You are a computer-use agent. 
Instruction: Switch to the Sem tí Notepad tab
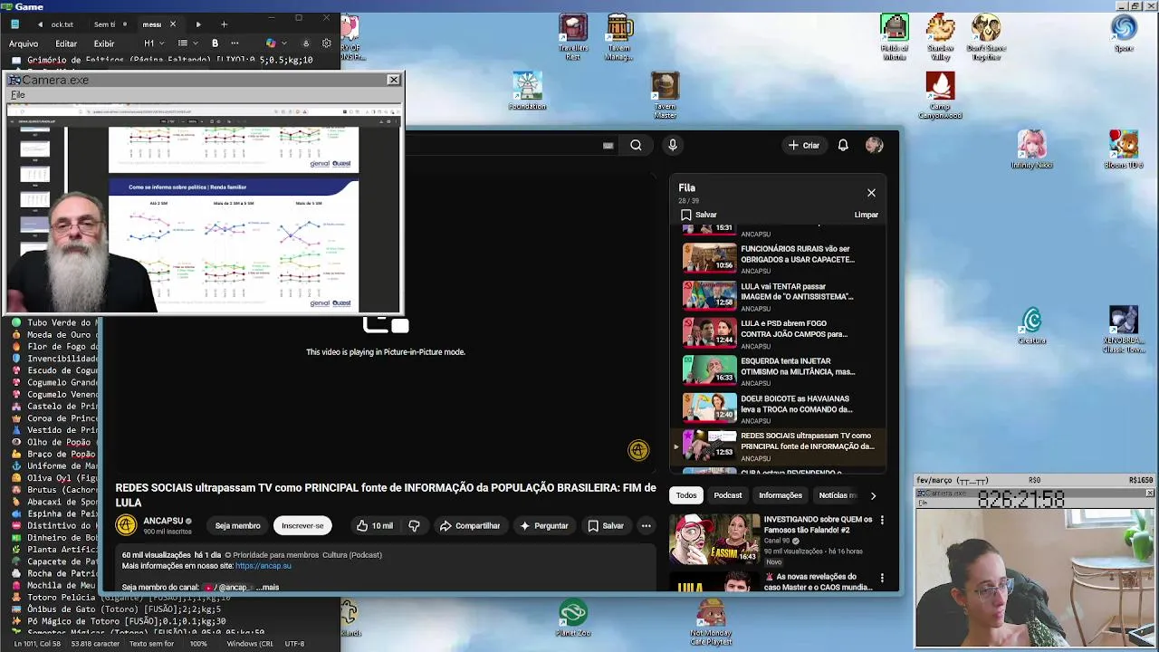pos(104,24)
